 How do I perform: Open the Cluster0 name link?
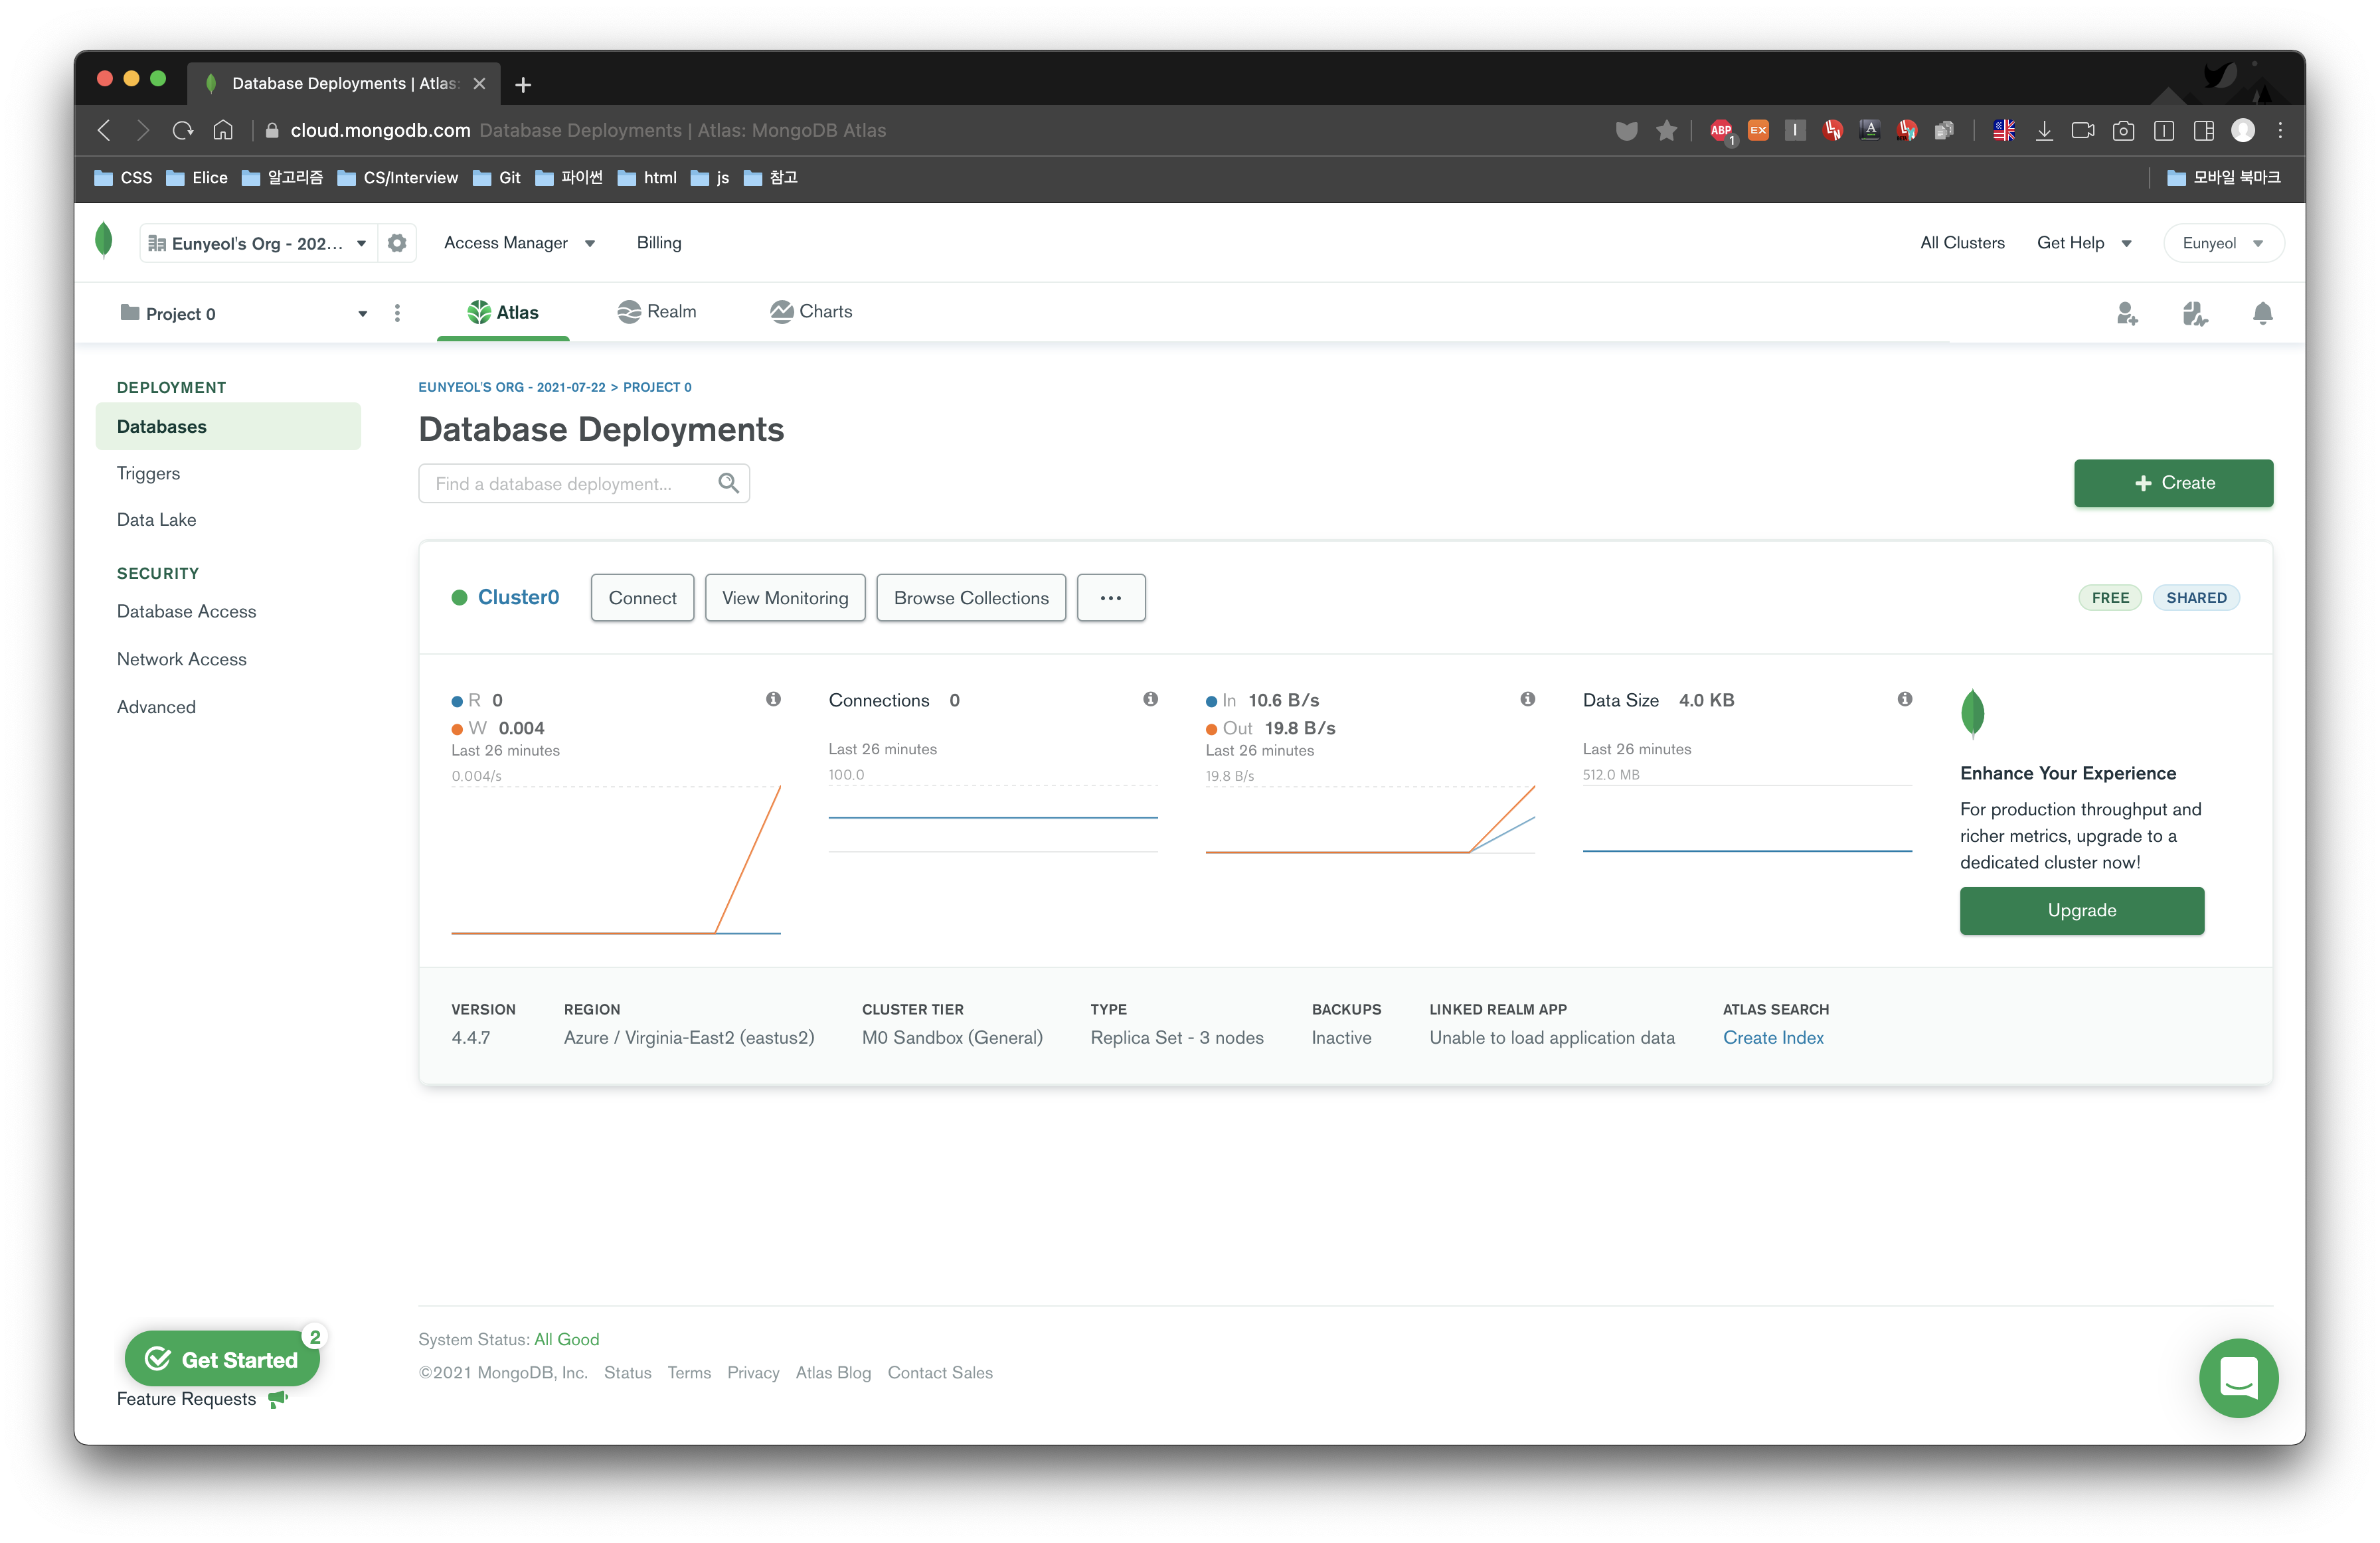518,597
